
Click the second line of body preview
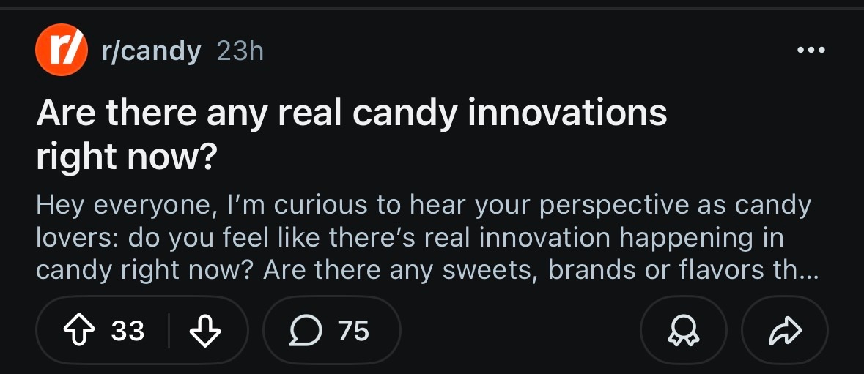coord(409,238)
